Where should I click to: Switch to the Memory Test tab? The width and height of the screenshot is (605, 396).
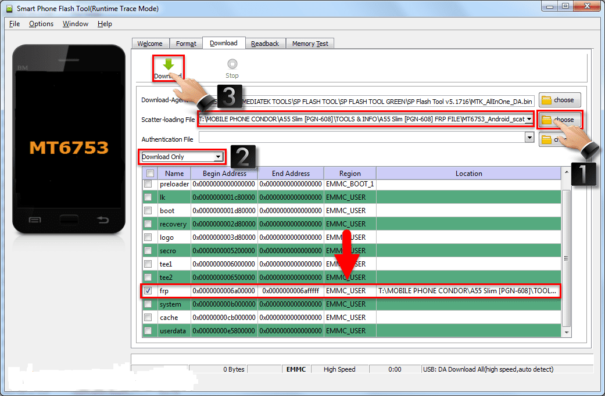[310, 44]
